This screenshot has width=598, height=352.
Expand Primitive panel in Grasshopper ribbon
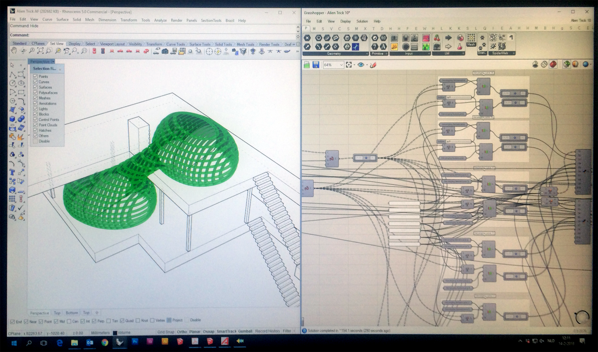387,54
